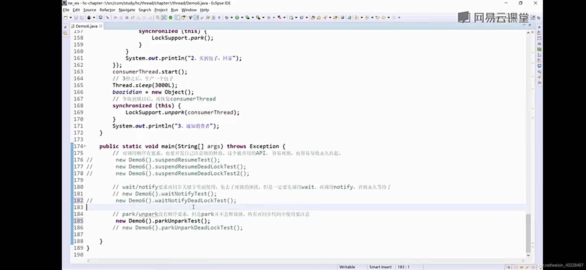Image resolution: width=586 pixels, height=270 pixels.
Task: Click the horizontal scrollbar left arrow
Action: [x=88, y=260]
